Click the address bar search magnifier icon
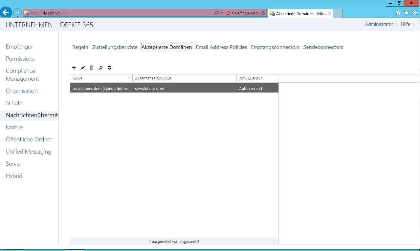Image resolution: width=420 pixels, height=251 pixels. tap(216, 13)
